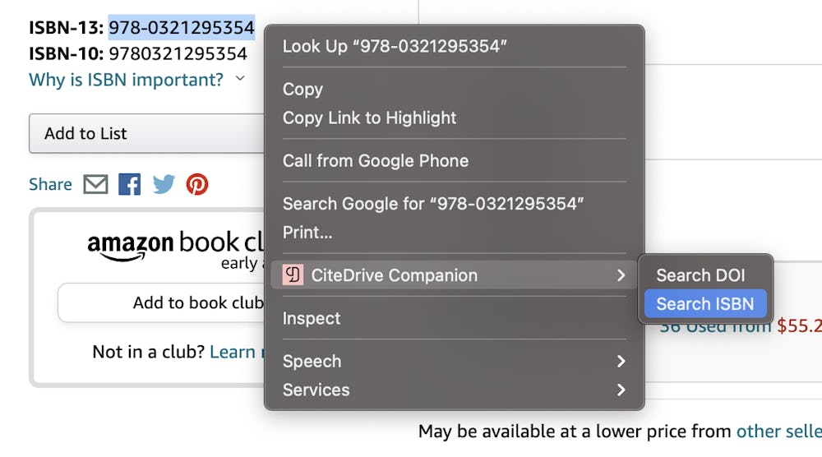
Task: Choose Search ISBN in submenu
Action: point(705,303)
